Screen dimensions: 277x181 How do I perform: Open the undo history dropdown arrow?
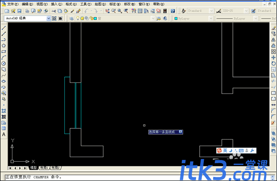point(92,11)
